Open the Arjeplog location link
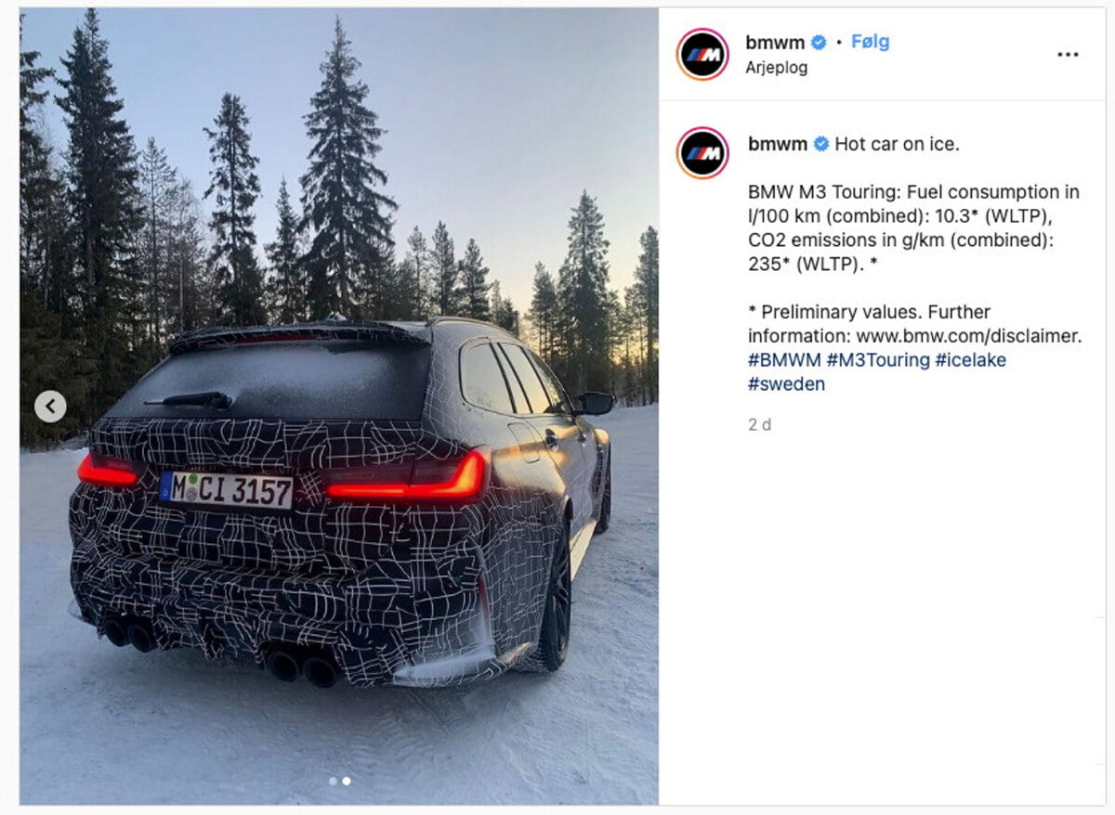 (776, 68)
